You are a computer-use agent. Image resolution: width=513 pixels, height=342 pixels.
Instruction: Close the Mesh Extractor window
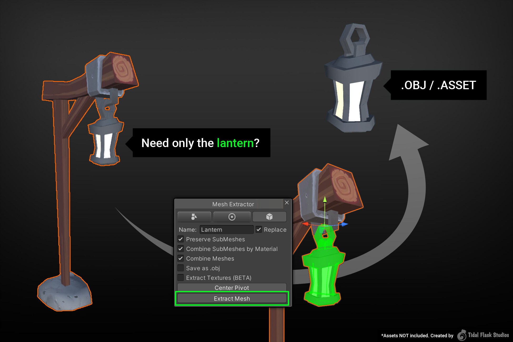[287, 203]
